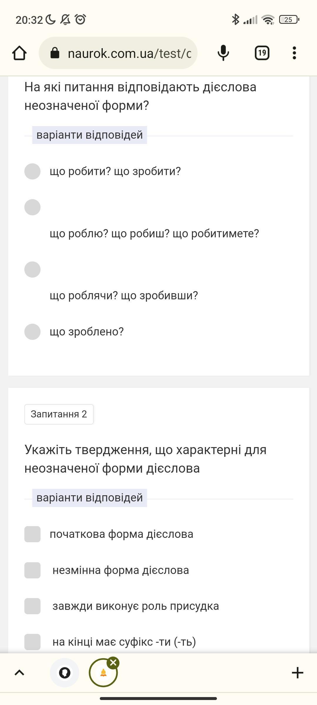
Task: Tap the microphone voice search icon
Action: point(223,53)
